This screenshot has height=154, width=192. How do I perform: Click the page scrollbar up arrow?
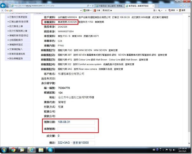point(189,17)
